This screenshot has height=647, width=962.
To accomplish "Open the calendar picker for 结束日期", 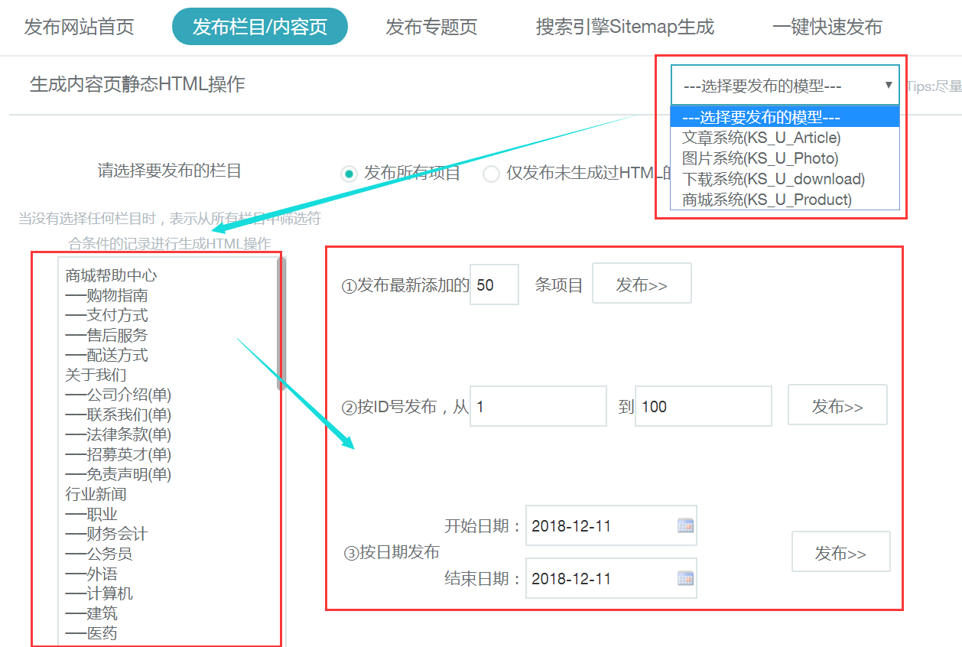I will tap(685, 578).
